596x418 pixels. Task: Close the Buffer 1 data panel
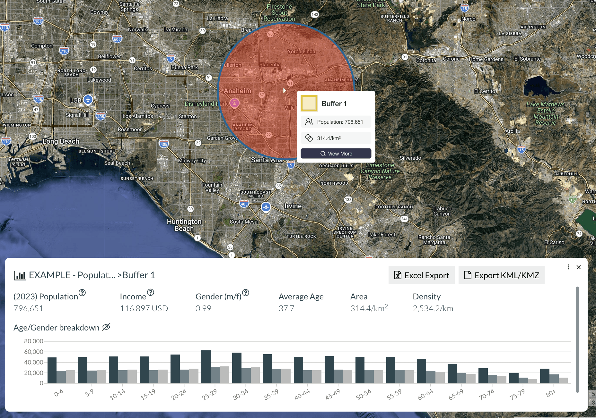pos(579,267)
